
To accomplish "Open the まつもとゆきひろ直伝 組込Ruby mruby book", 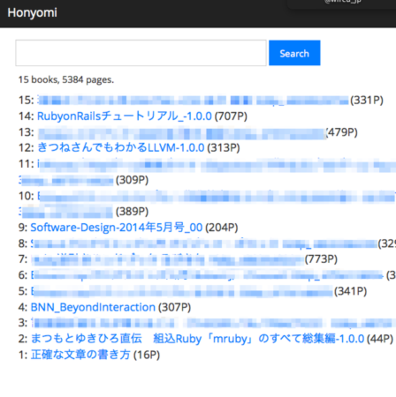I will pos(197,339).
